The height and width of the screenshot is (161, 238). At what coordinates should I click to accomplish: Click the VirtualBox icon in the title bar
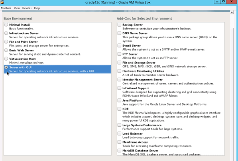[2, 2]
